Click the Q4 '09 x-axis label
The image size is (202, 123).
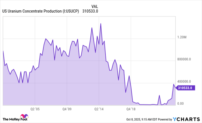[67, 109]
